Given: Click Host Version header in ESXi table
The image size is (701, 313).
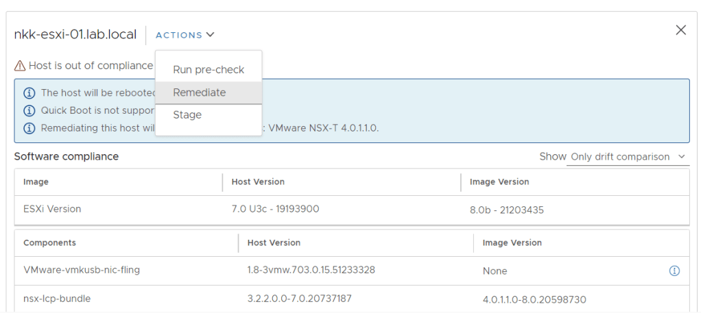Looking at the screenshot, I should point(258,182).
